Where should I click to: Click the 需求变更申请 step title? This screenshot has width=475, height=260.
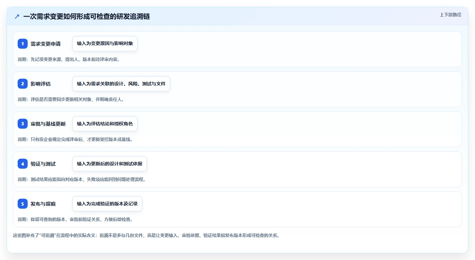click(x=46, y=44)
